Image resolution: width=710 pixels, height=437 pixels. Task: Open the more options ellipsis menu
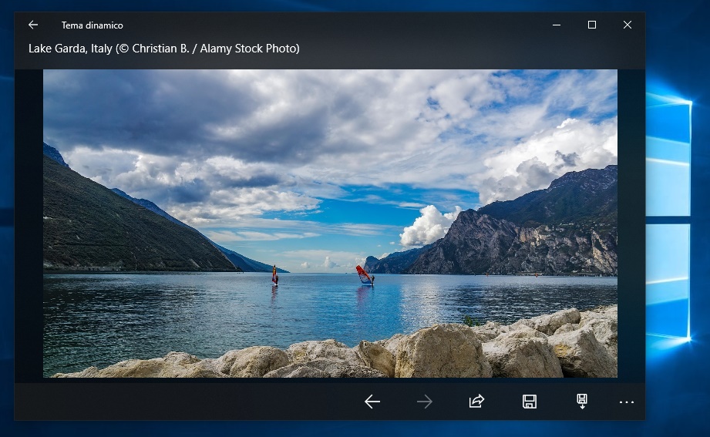coord(626,402)
